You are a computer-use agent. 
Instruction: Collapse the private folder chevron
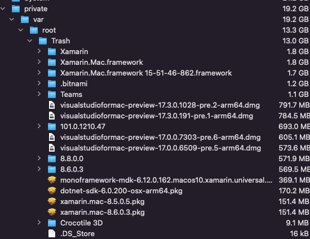pos(3,8)
